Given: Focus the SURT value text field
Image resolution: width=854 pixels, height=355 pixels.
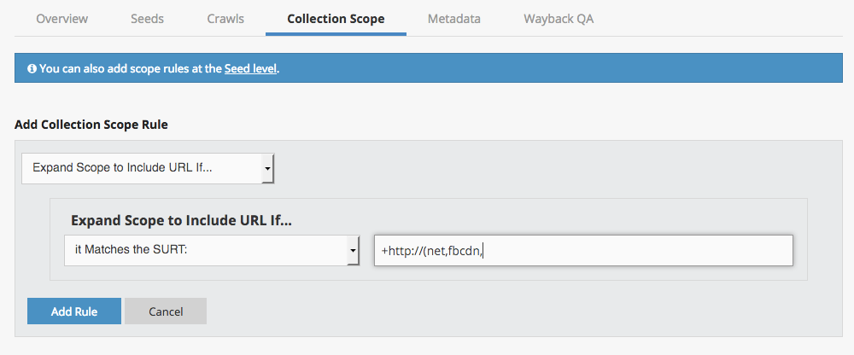Looking at the screenshot, I should coord(583,250).
